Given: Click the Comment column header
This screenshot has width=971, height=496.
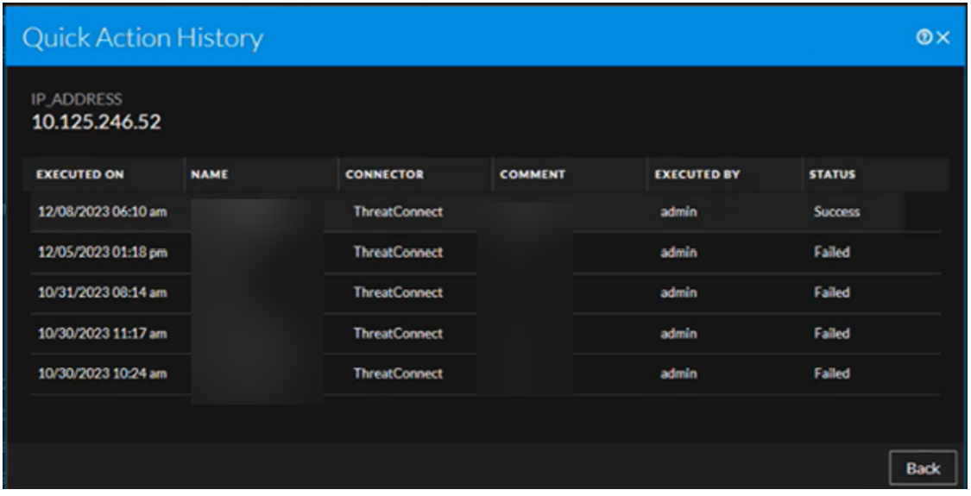Looking at the screenshot, I should click(x=533, y=174).
